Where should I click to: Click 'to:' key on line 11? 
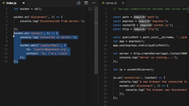[x=29, y=49]
